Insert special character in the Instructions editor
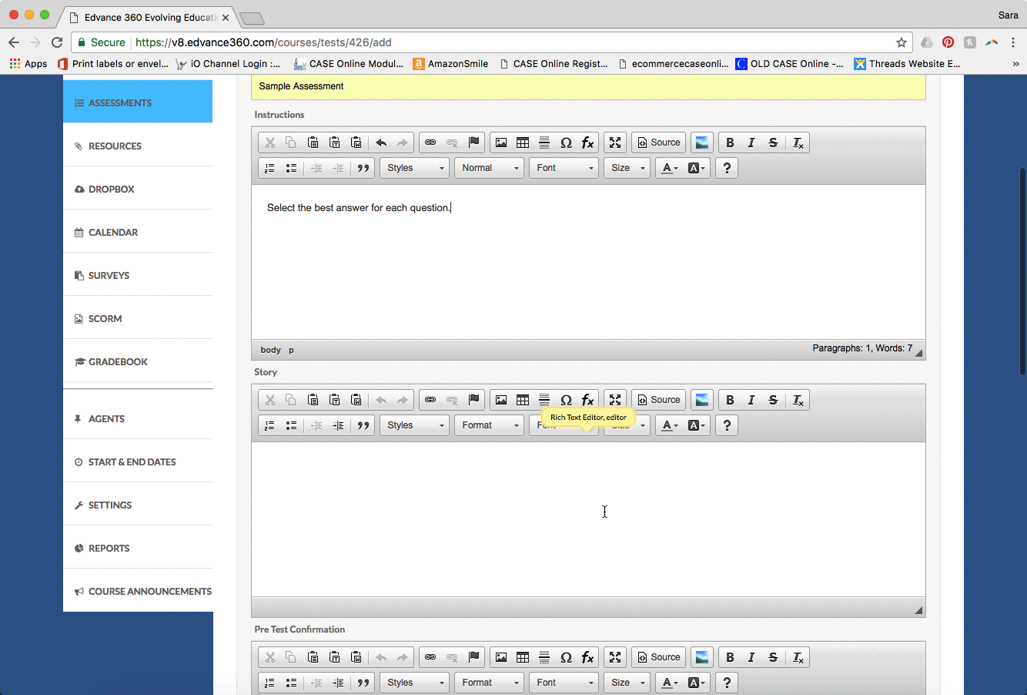1027x695 pixels. pyautogui.click(x=566, y=143)
